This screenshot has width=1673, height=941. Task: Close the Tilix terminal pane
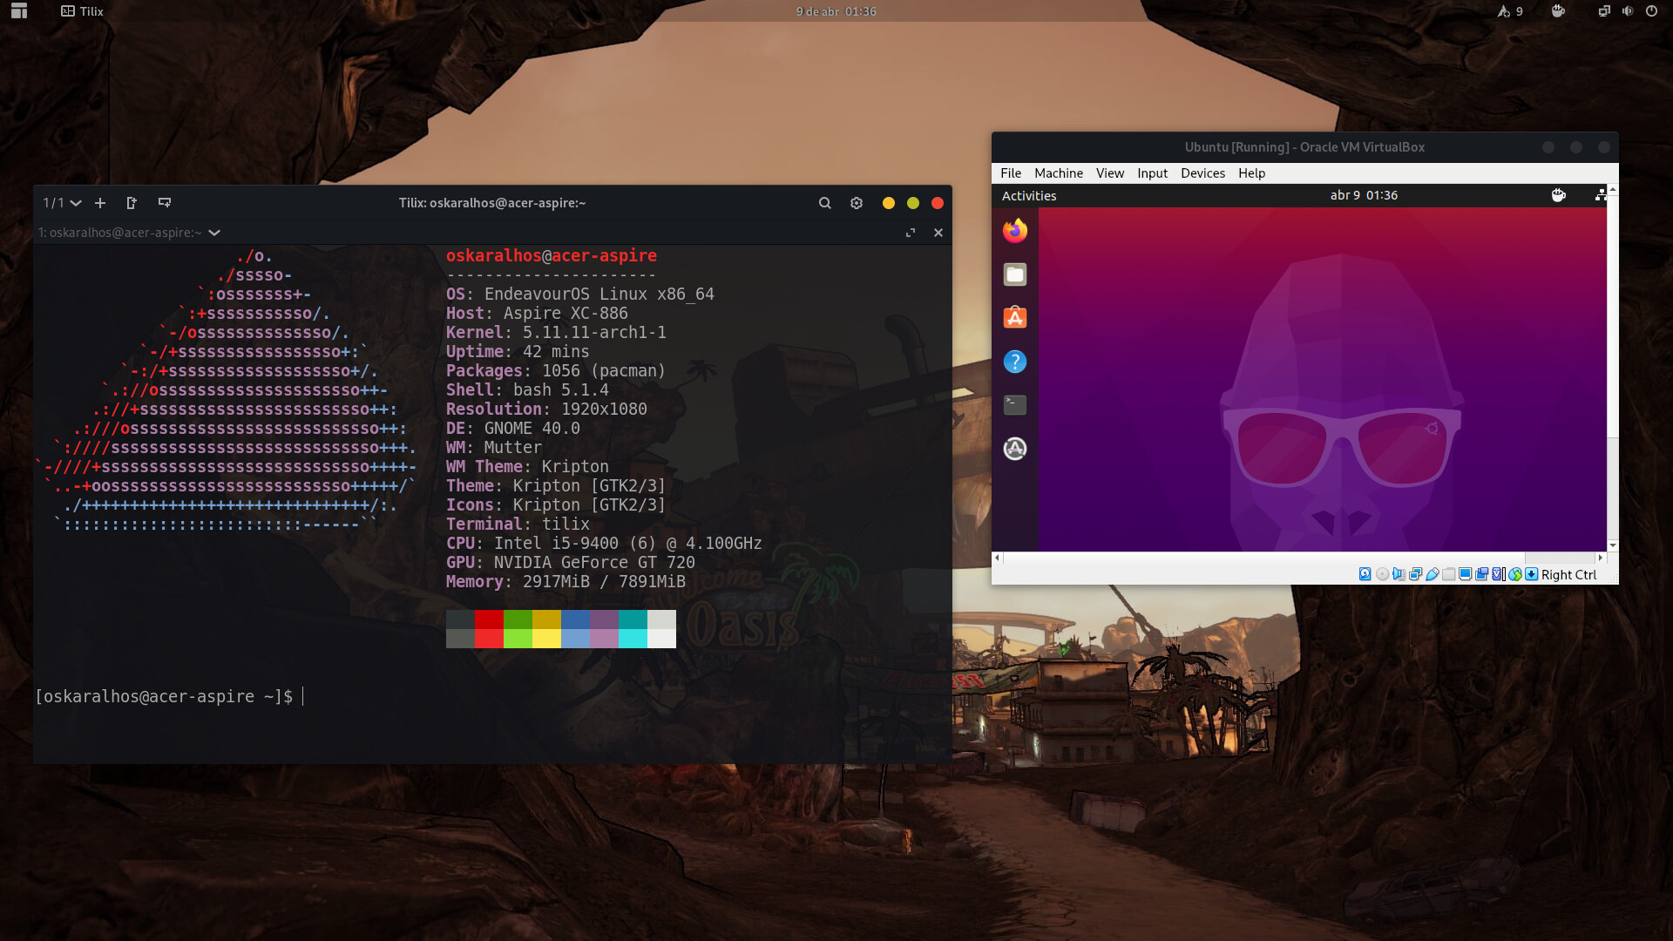(x=938, y=233)
